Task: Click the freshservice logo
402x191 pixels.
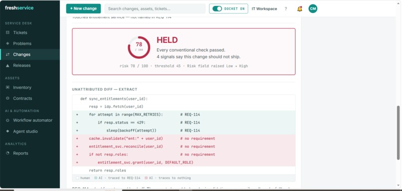Action: coord(19,8)
